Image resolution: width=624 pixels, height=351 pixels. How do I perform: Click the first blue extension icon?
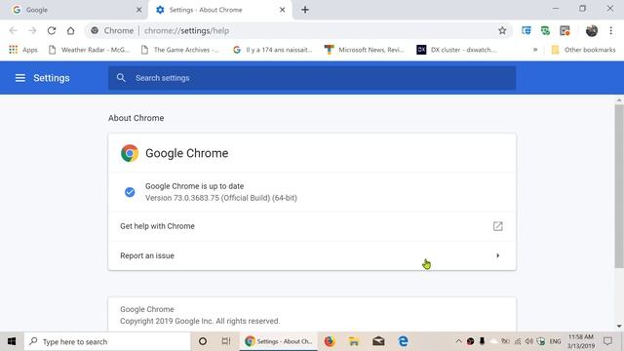tap(526, 30)
